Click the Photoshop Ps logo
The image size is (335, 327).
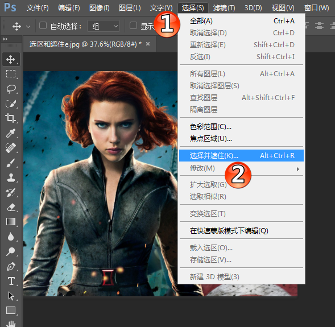(10, 7)
